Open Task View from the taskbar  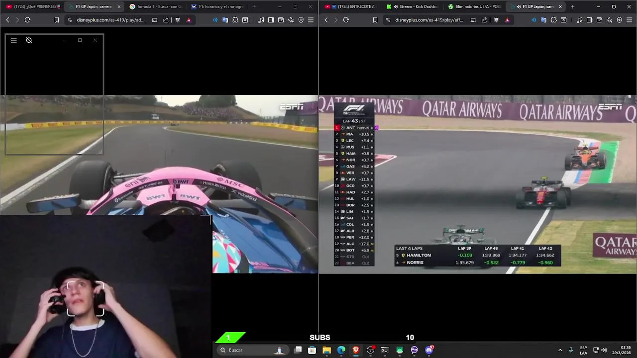pyautogui.click(x=298, y=350)
